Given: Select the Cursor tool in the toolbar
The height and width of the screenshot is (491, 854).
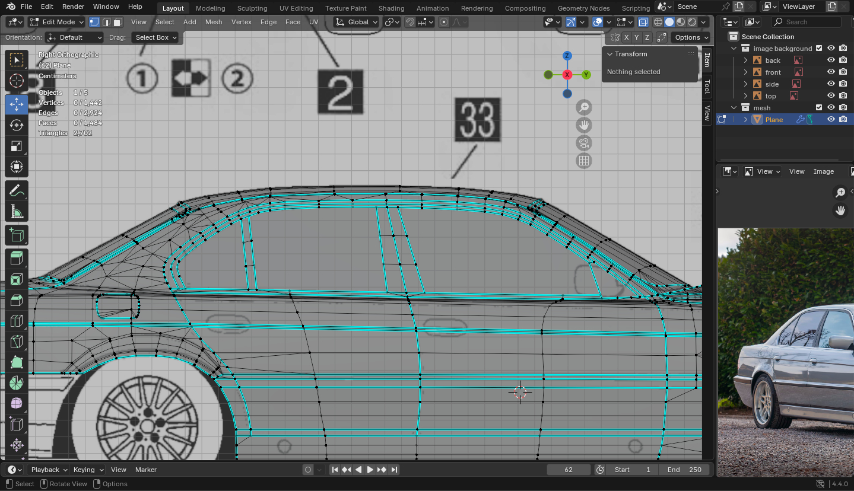Looking at the screenshot, I should click(17, 81).
